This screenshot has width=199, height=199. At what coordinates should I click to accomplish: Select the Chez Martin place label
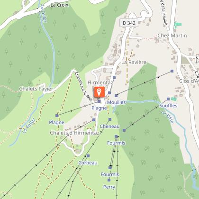point(172,36)
